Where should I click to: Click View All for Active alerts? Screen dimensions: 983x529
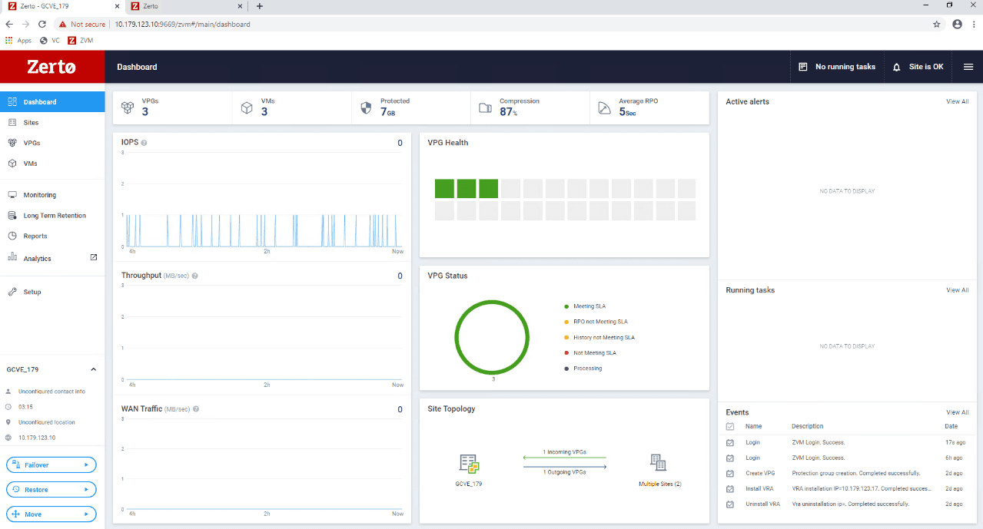click(x=957, y=101)
